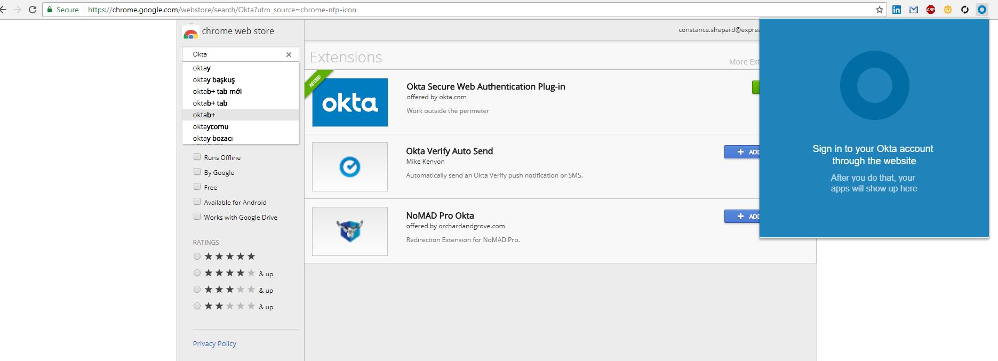Click the Okta extension icon in the toolbar
998x361 pixels.
(982, 10)
